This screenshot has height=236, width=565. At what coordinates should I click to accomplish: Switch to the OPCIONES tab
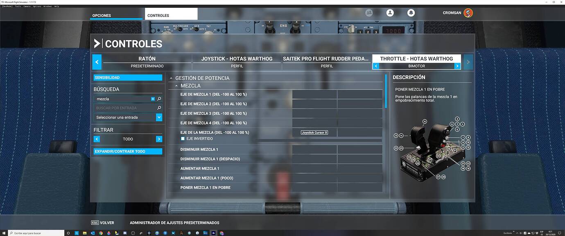pyautogui.click(x=102, y=15)
